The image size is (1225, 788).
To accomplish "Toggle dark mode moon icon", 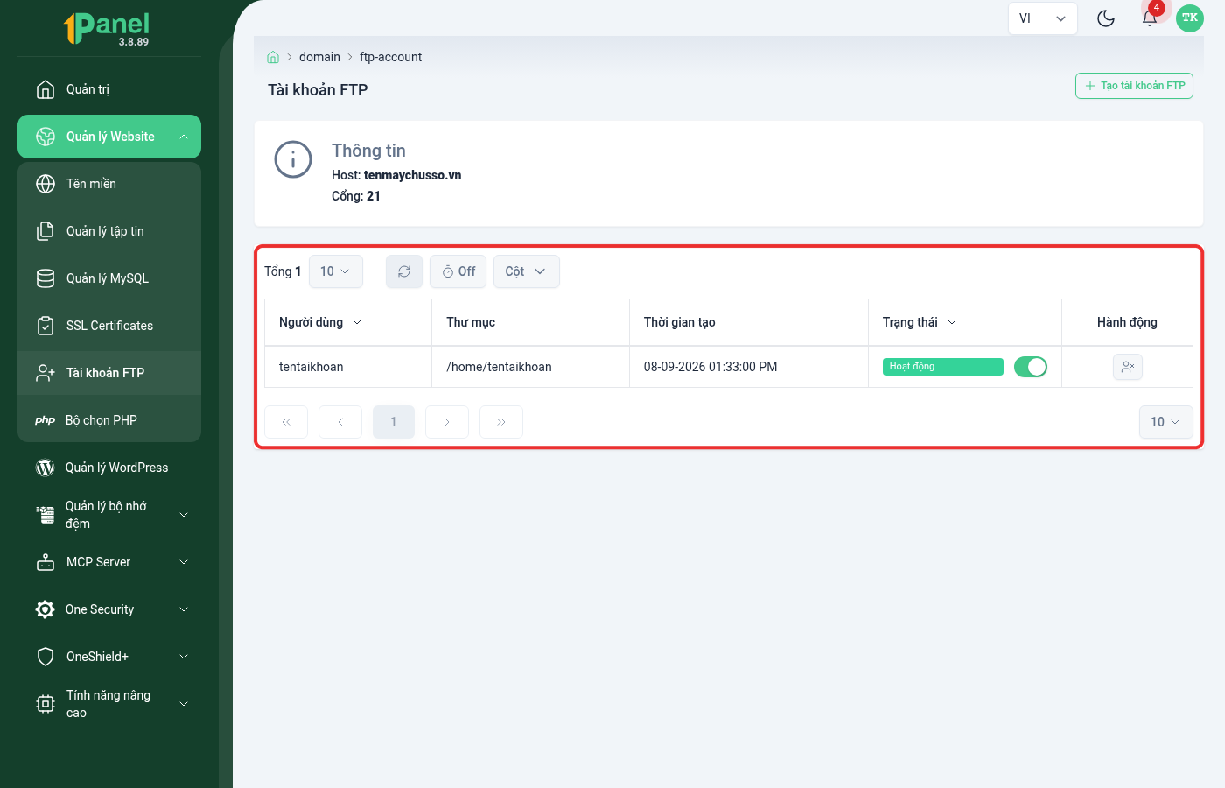I will coord(1106,18).
